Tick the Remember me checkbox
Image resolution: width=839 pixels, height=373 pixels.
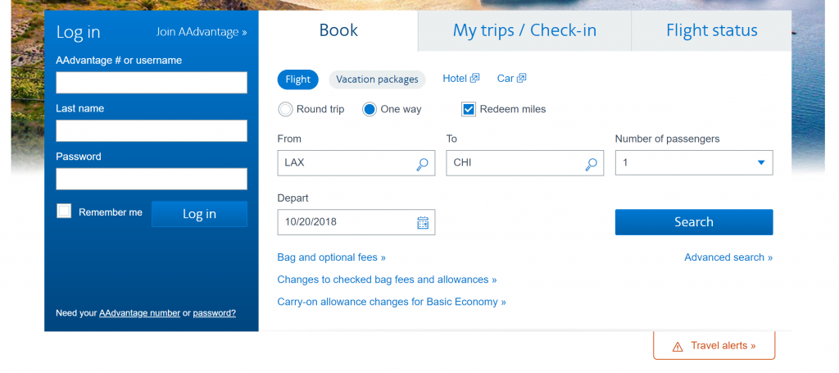[64, 211]
